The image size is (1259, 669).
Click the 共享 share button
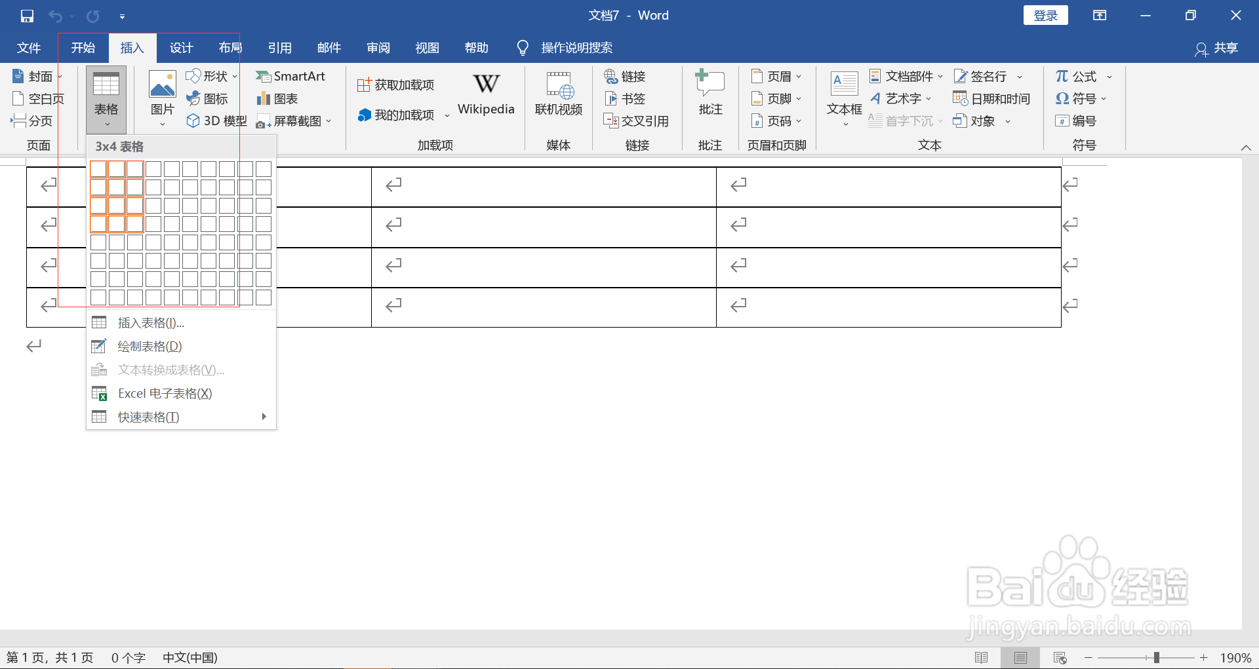pyautogui.click(x=1217, y=48)
